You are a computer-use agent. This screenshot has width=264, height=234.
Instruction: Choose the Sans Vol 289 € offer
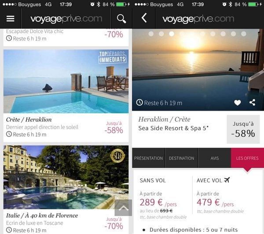point(163,198)
